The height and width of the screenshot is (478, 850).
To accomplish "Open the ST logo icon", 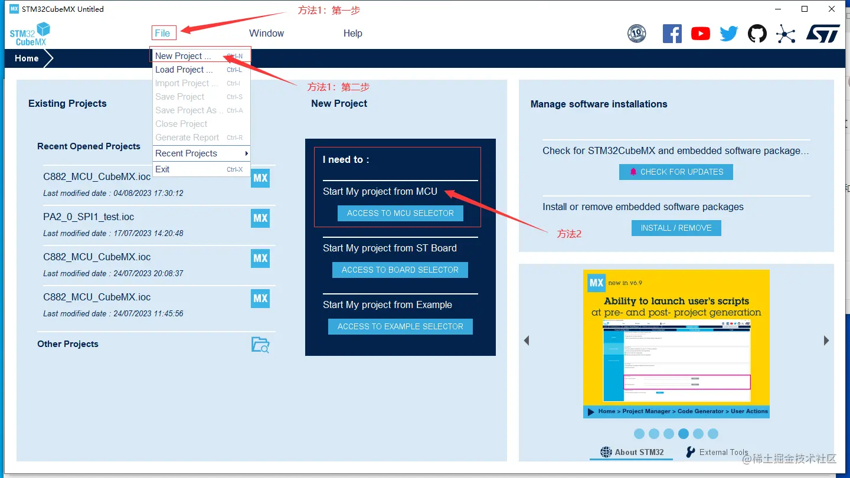I will (823, 34).
